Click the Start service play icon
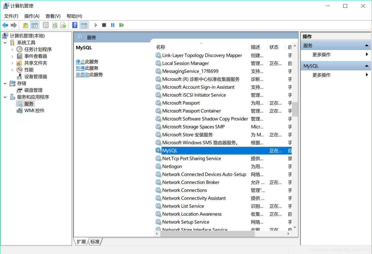The image size is (372, 254). (x=96, y=25)
